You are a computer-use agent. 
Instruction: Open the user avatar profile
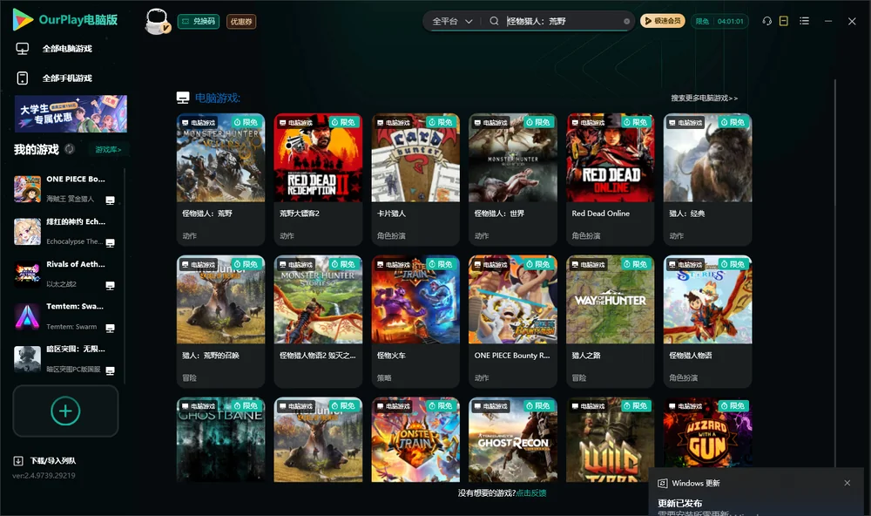(157, 21)
